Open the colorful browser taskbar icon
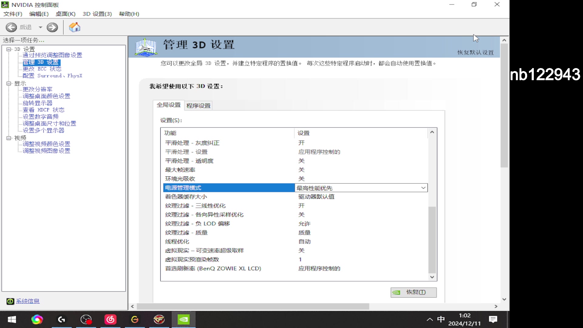 coord(37,319)
